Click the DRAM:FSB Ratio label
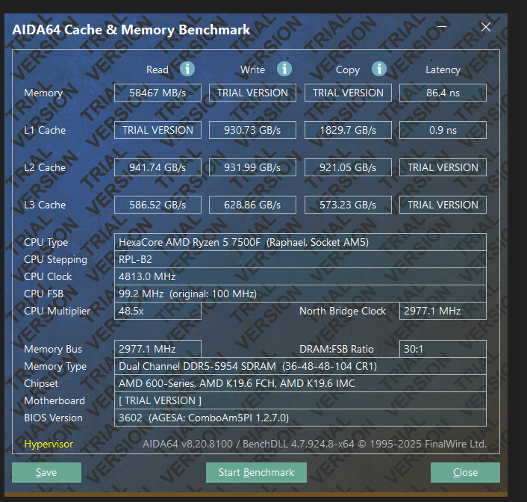The image size is (527, 502). tap(337, 349)
